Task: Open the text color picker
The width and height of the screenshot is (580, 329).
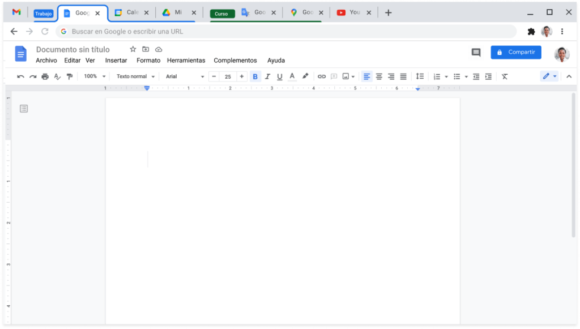Action: tap(291, 76)
